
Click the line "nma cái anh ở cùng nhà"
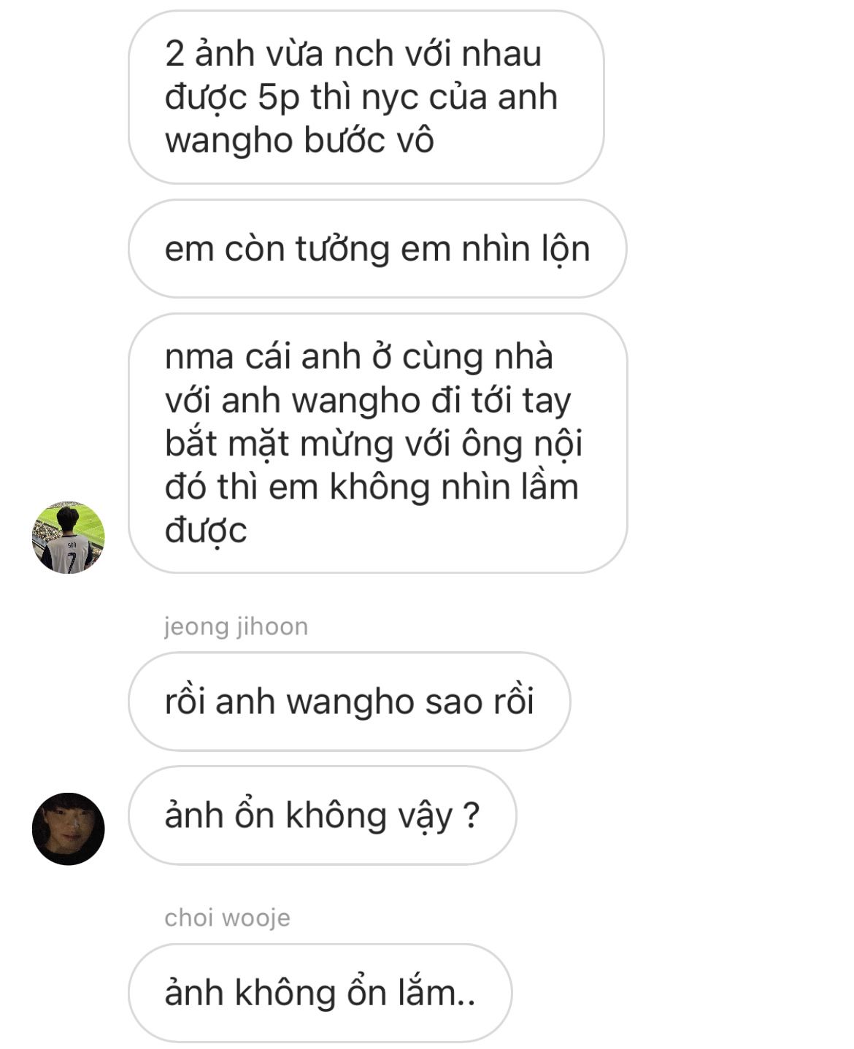(358, 357)
